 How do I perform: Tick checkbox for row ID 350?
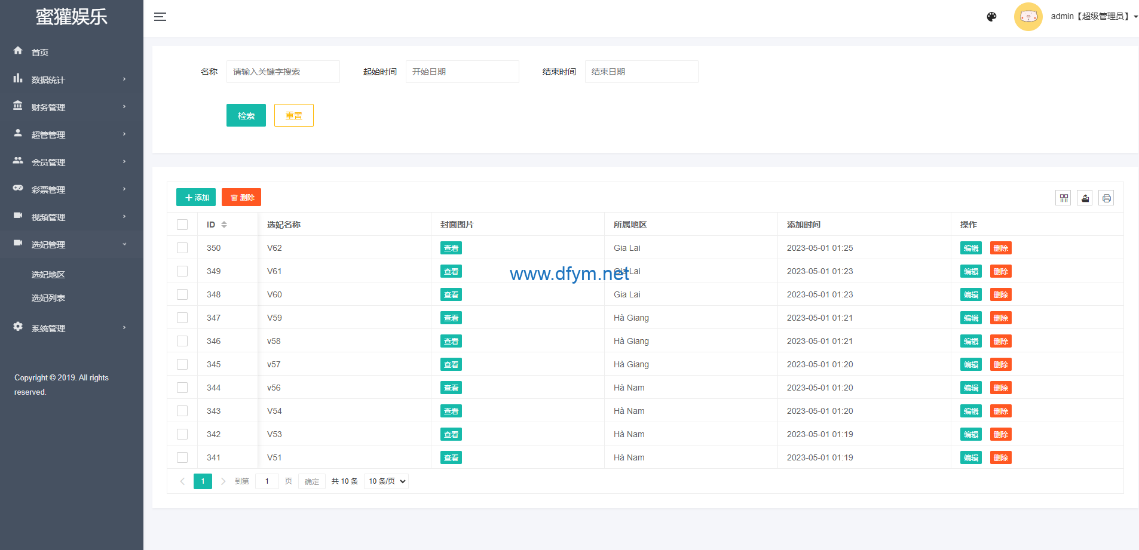pyautogui.click(x=182, y=248)
